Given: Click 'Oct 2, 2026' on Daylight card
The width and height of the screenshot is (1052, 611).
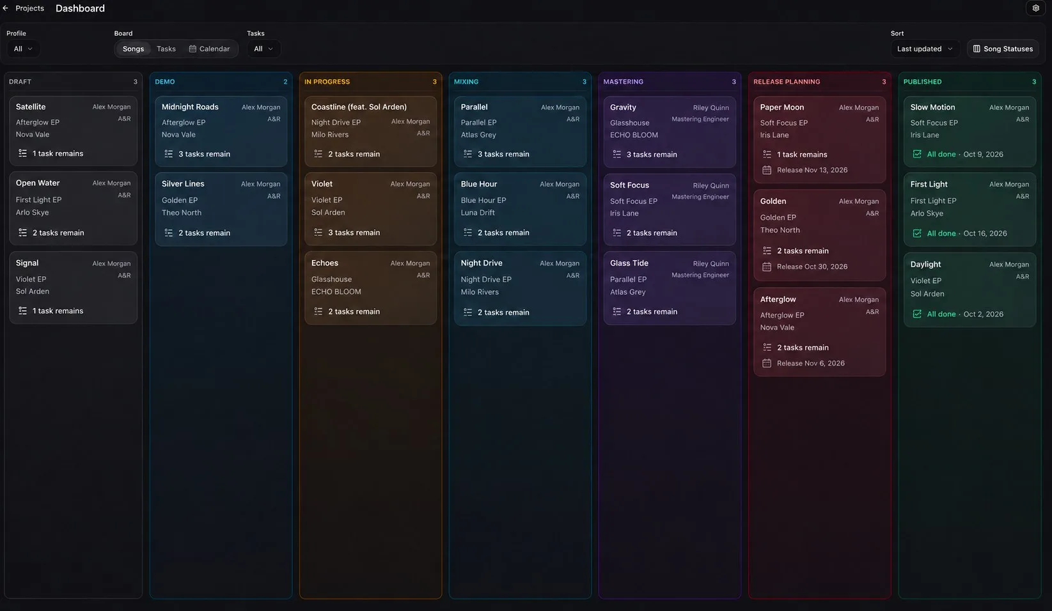Looking at the screenshot, I should pos(983,314).
